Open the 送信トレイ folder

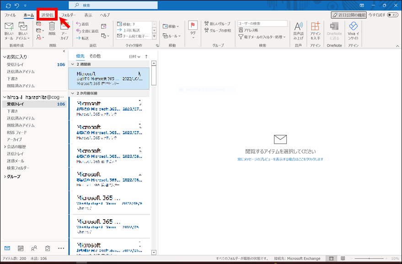coord(15,154)
